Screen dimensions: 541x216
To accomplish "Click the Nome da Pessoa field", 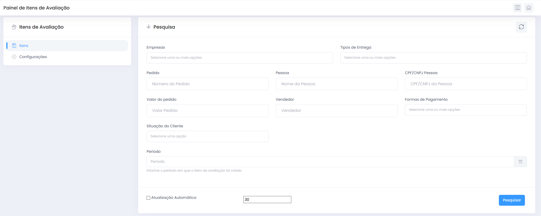I will click(x=336, y=84).
